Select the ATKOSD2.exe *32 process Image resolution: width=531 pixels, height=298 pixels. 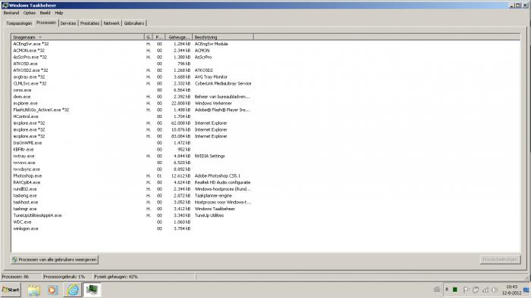point(133,70)
